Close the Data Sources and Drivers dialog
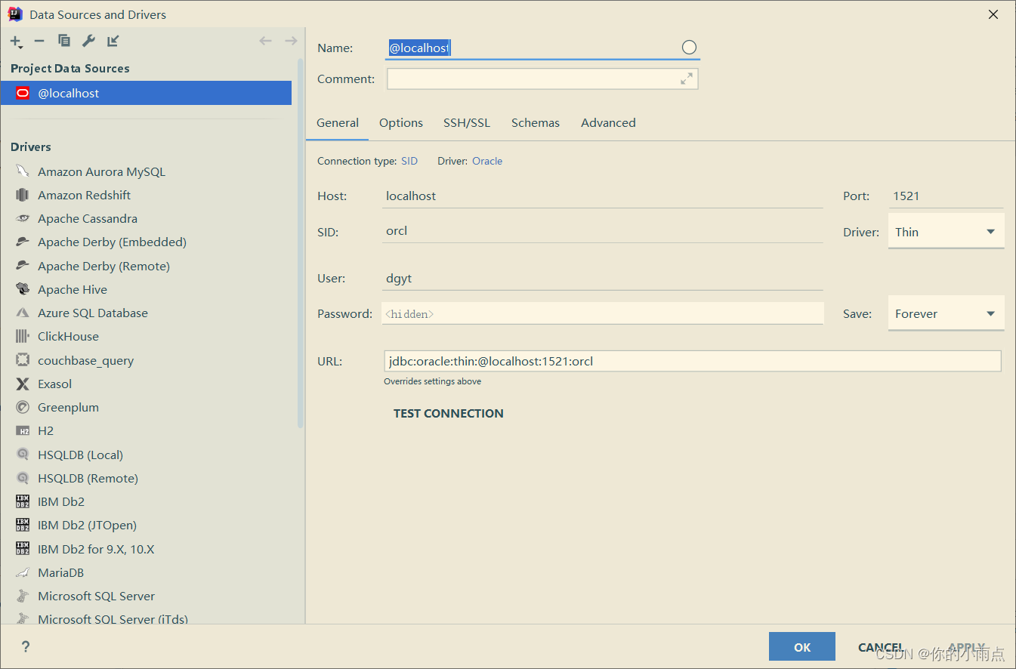The width and height of the screenshot is (1016, 669). pos(993,14)
